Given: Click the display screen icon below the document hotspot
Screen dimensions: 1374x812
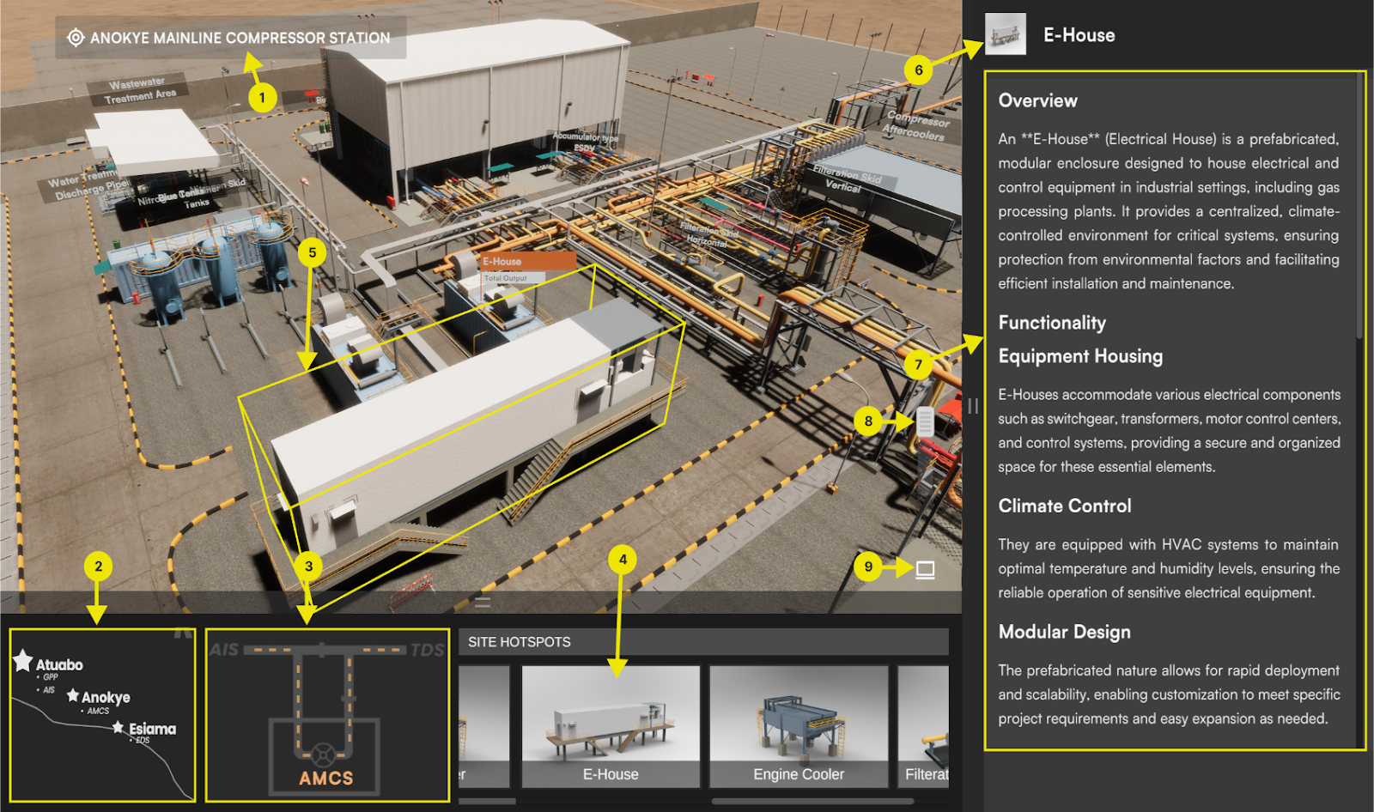Looking at the screenshot, I should [923, 566].
